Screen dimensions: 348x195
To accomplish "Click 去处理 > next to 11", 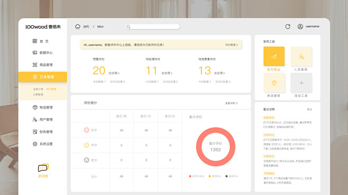I will pos(167,73).
